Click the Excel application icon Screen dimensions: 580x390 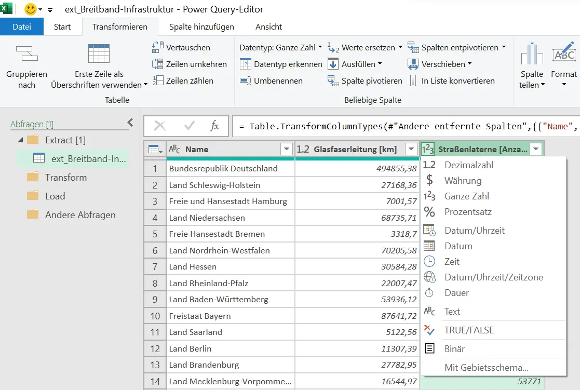6,8
